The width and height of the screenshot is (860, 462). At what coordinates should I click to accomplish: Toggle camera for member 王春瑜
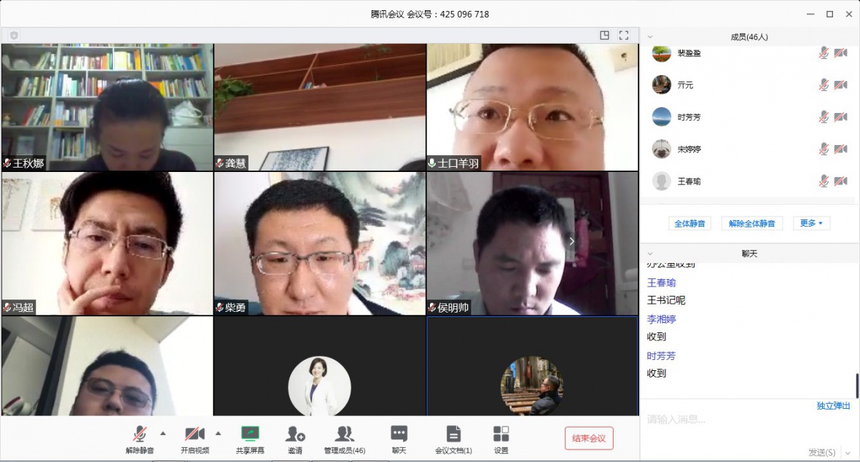click(x=840, y=181)
